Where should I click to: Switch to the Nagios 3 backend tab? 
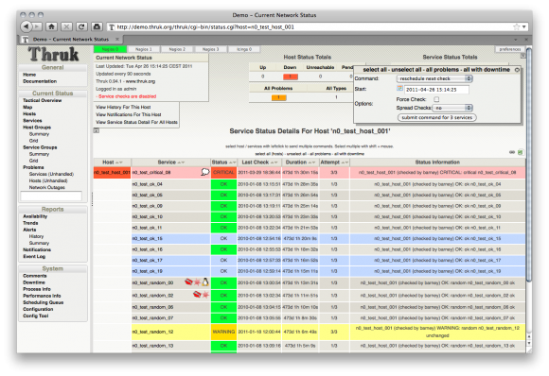[x=210, y=49]
